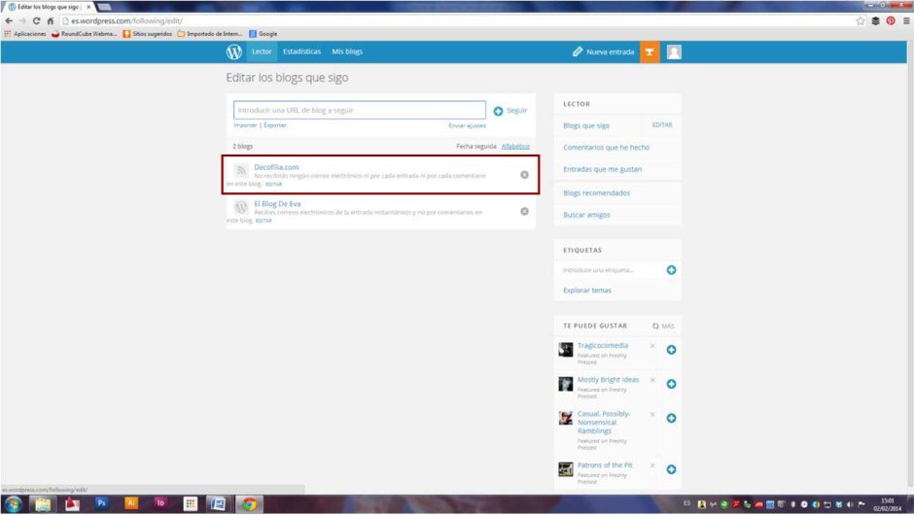
Task: Dismiss Tragicocomedia suggestion with X
Action: [652, 346]
